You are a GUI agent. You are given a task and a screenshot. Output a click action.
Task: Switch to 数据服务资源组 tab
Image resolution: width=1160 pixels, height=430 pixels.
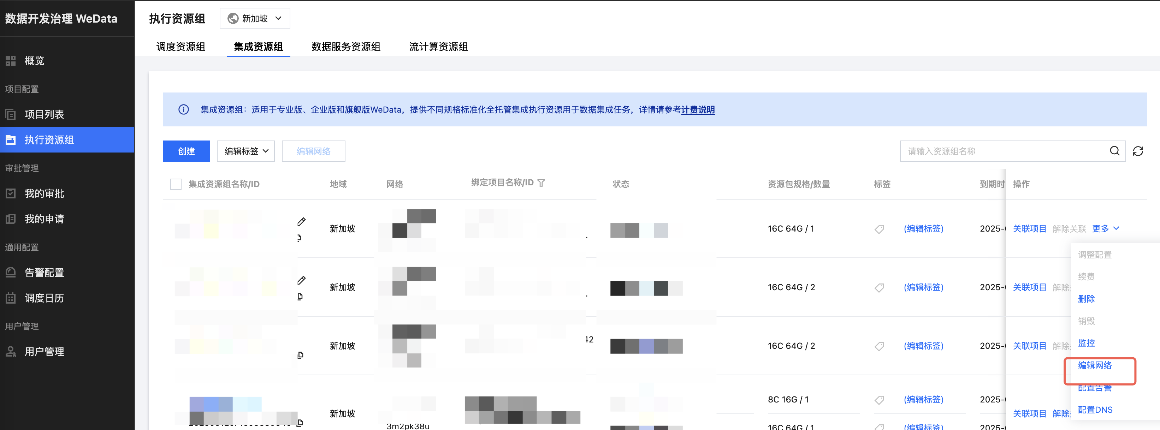click(x=346, y=47)
